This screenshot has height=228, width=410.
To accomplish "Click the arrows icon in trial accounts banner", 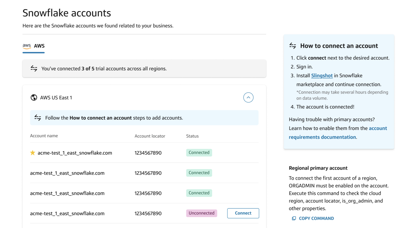I will coord(34,68).
